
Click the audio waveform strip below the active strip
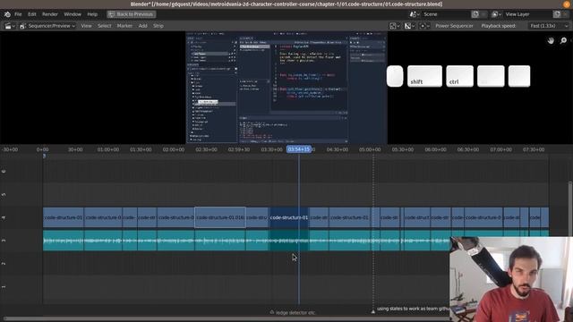tap(288, 241)
